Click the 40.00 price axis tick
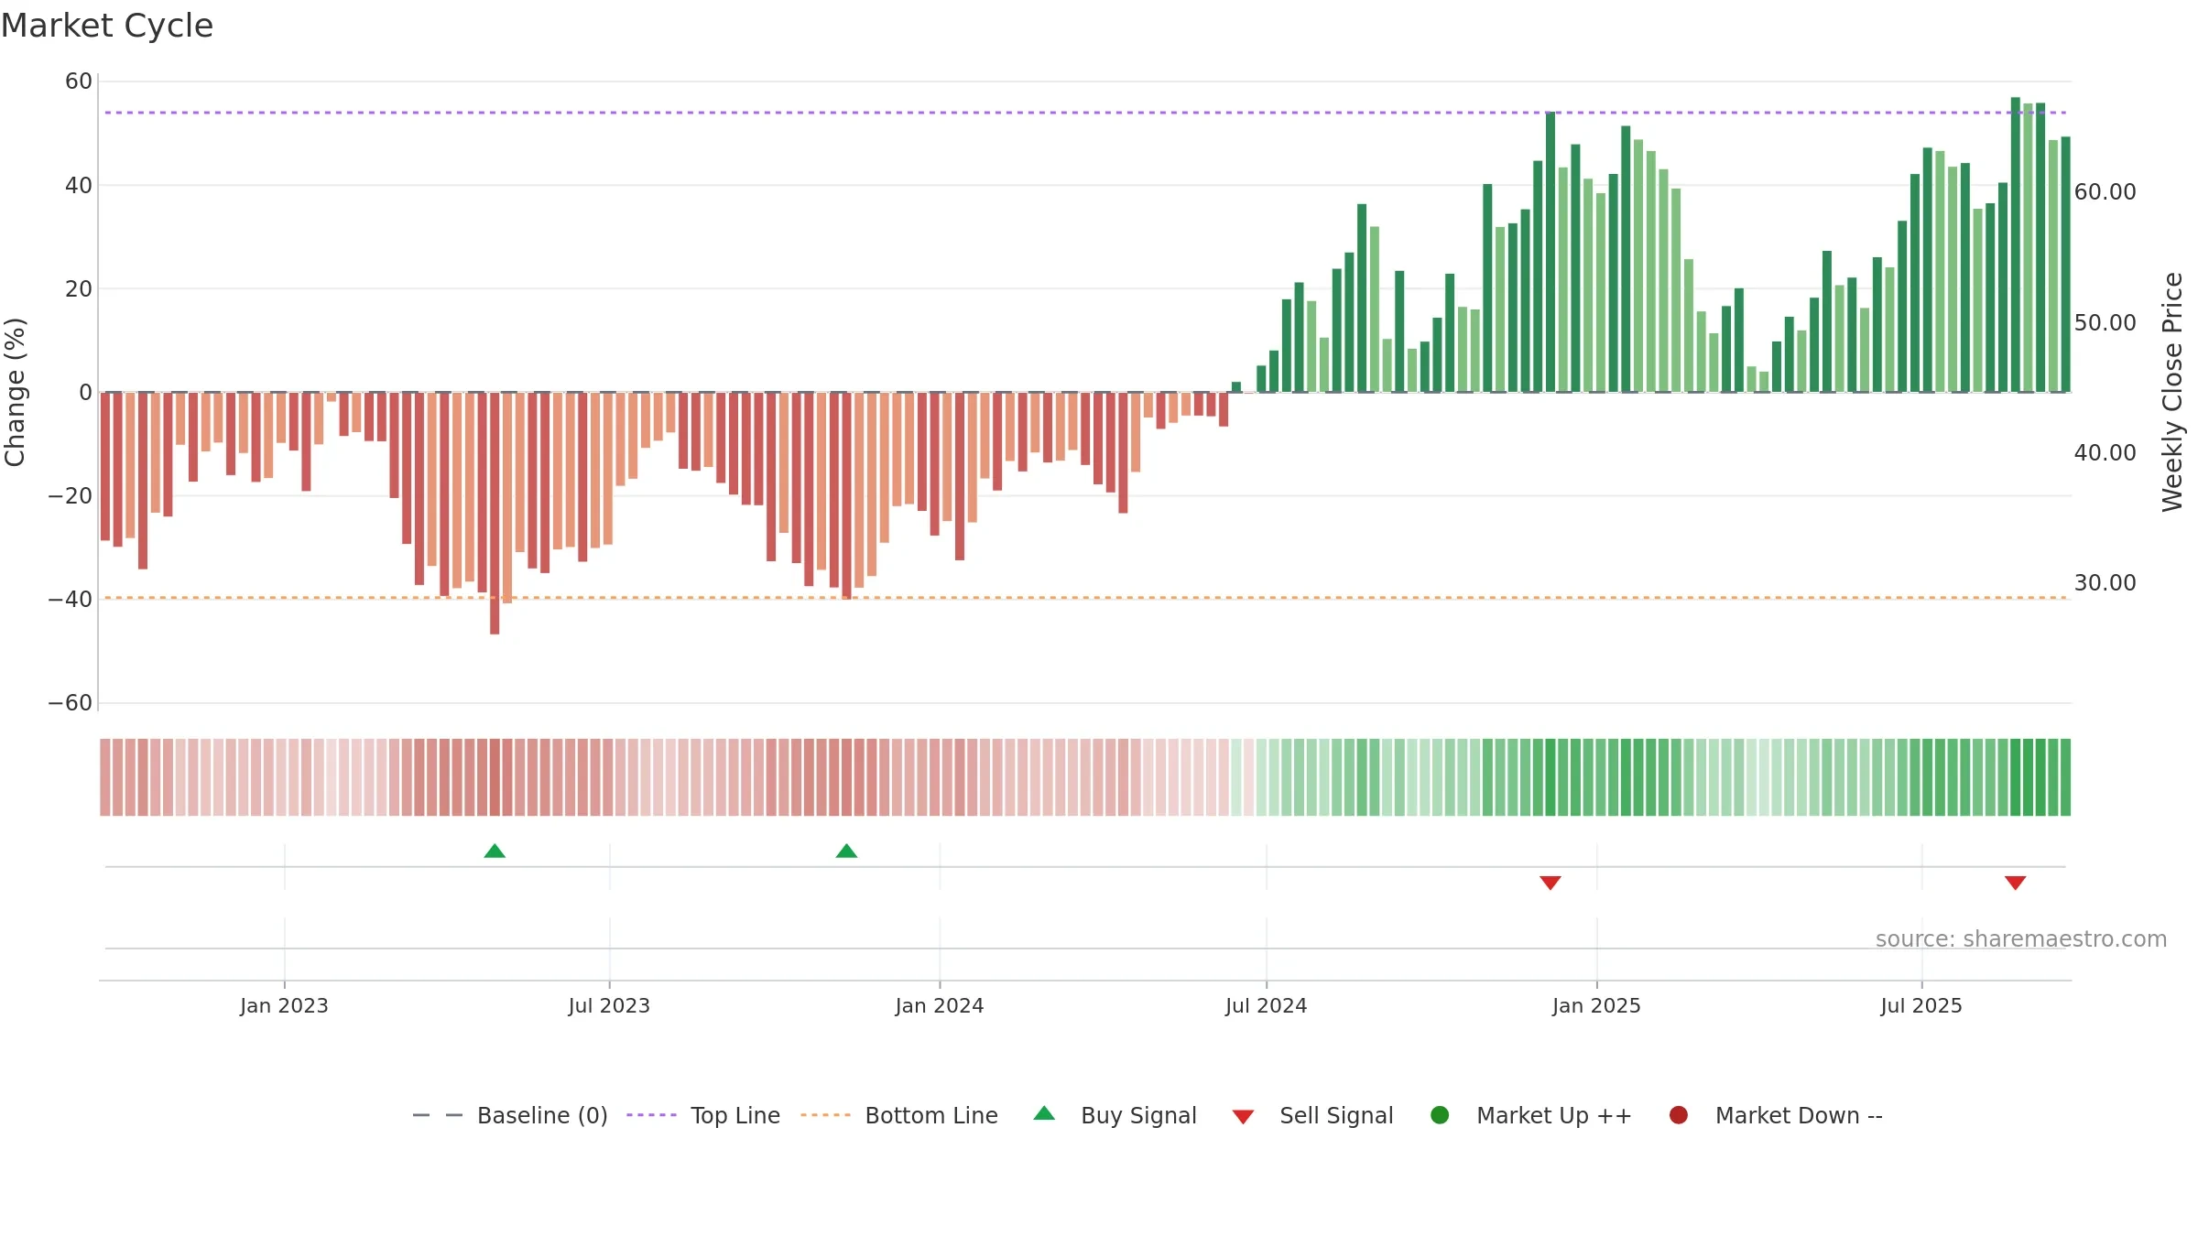The width and height of the screenshot is (2198, 1236). [2105, 453]
